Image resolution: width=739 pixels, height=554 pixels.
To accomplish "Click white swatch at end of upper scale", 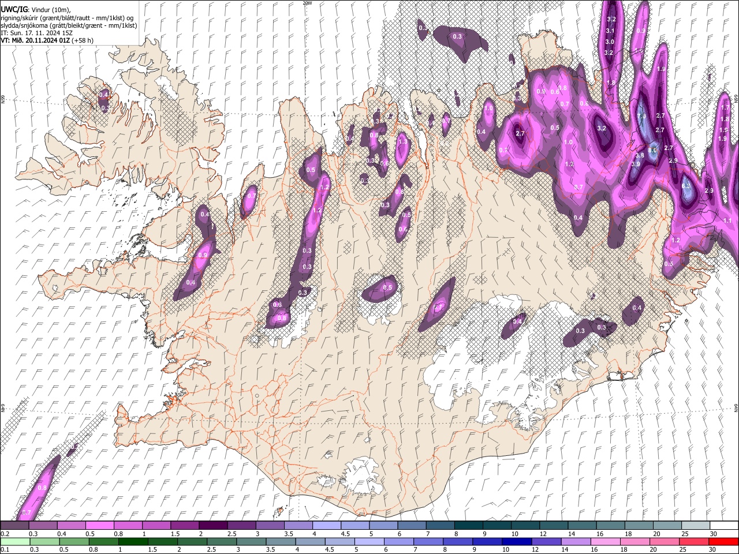I will [x=723, y=526].
